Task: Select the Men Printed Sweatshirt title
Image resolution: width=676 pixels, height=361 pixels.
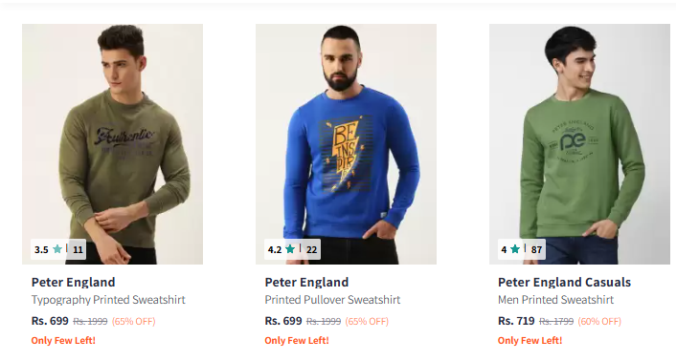Action: pos(555,300)
